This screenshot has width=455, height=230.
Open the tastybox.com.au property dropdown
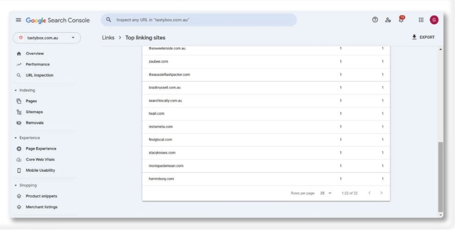[47, 38]
